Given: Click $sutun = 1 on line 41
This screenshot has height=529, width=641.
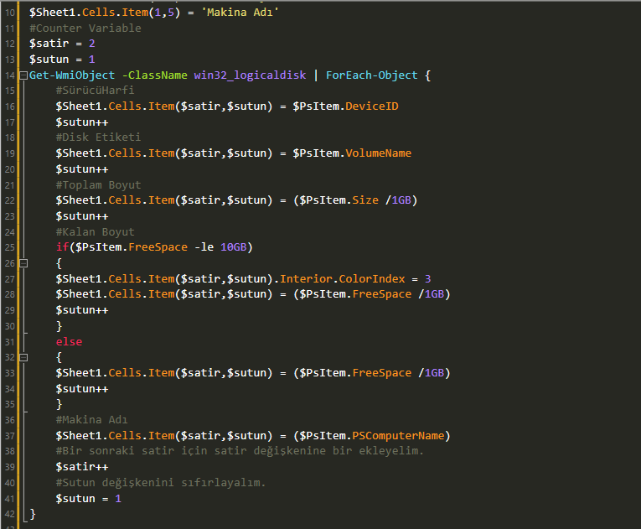Looking at the screenshot, I should [x=88, y=499].
